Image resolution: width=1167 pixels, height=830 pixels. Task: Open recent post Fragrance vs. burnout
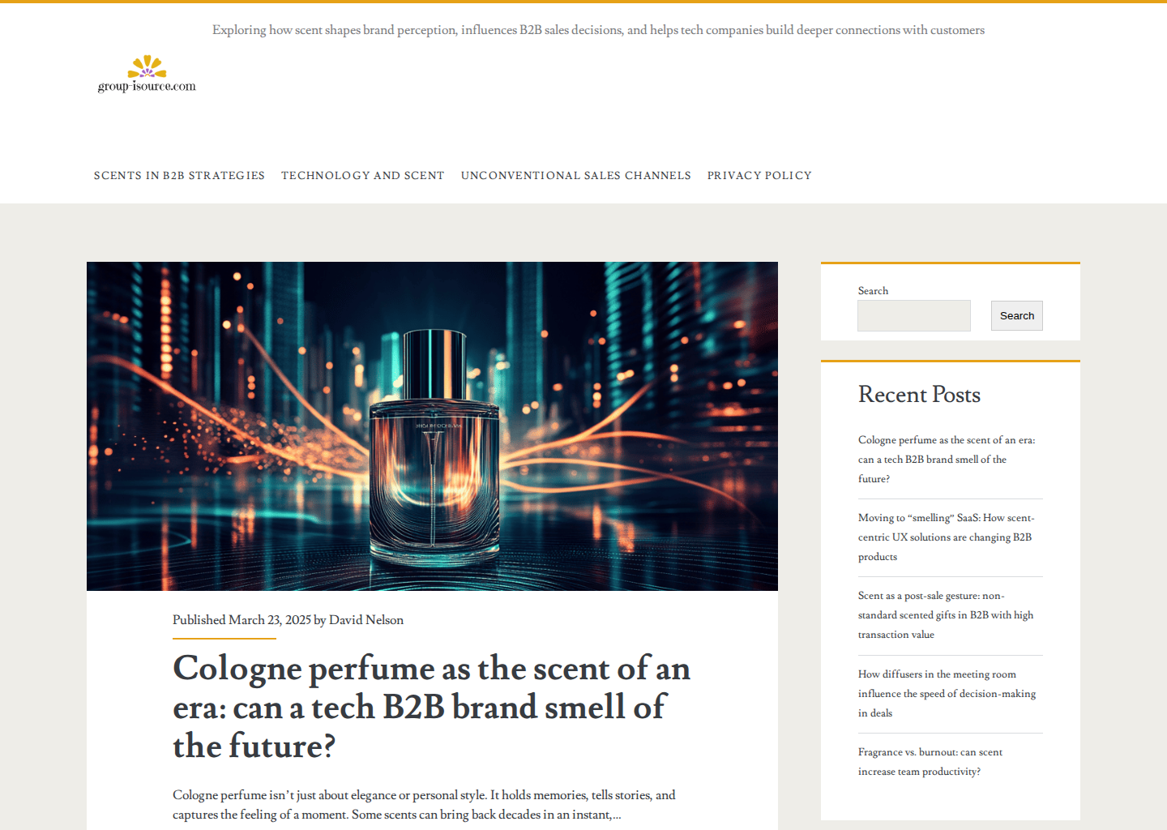pos(930,762)
